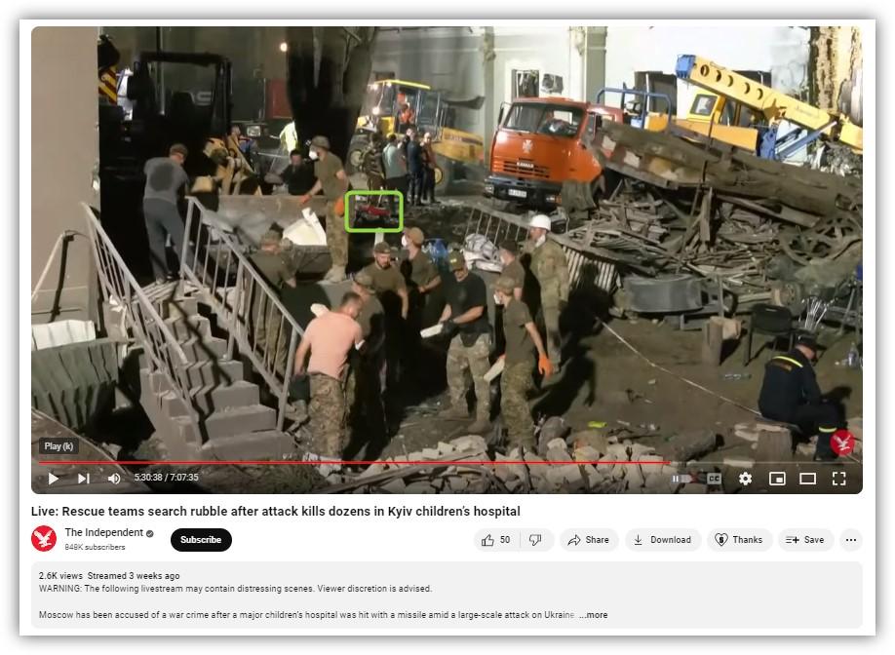Click the 'Moscow has been accused' description line
This screenshot has width=895, height=655.
tap(306, 615)
